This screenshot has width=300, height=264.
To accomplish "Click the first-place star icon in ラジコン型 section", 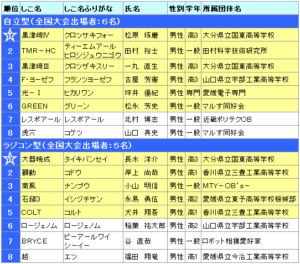I will point(10,159).
